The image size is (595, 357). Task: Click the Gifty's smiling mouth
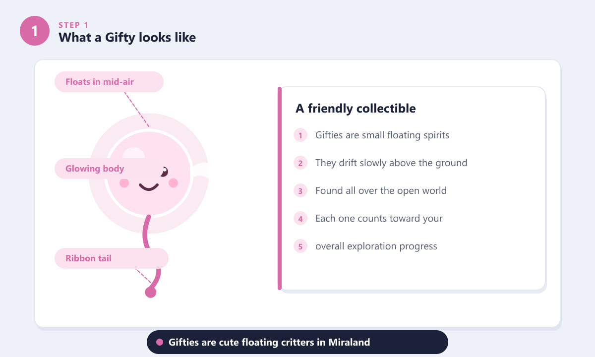click(x=149, y=186)
